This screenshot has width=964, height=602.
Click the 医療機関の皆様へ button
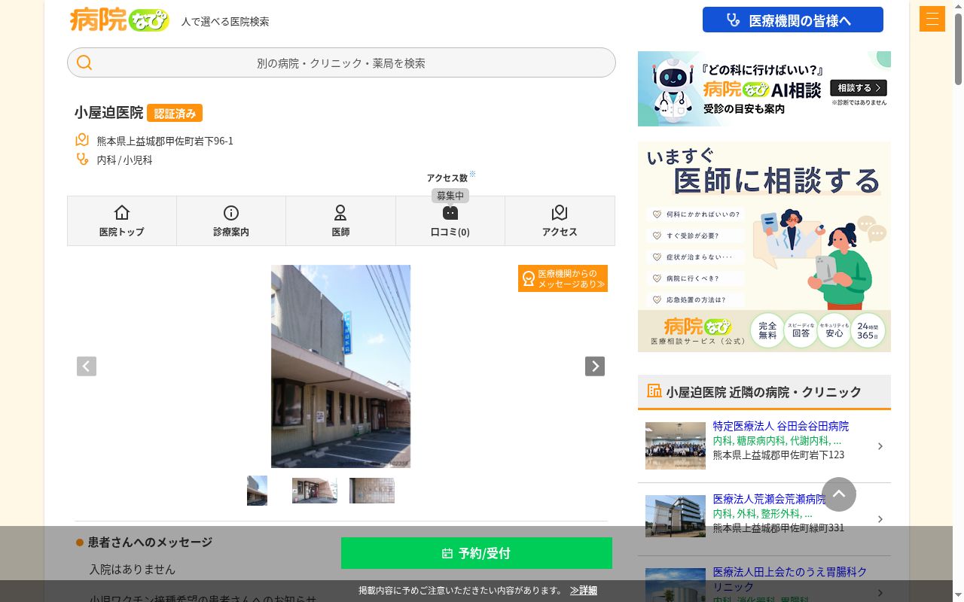(793, 20)
